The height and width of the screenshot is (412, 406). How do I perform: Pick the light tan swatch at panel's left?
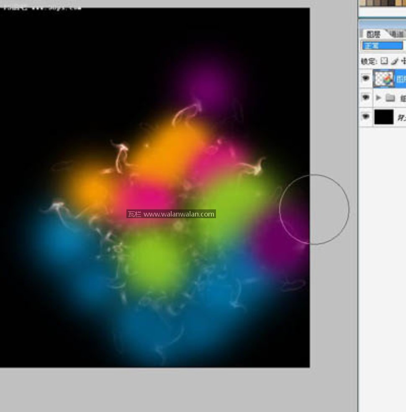coord(363,3)
